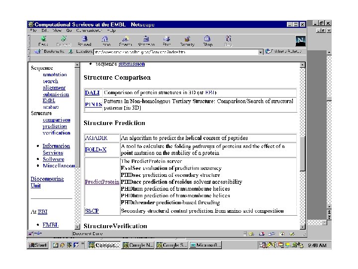Switch to Microsoft... taskbar window
The width and height of the screenshot is (358, 269).
pyautogui.click(x=205, y=245)
